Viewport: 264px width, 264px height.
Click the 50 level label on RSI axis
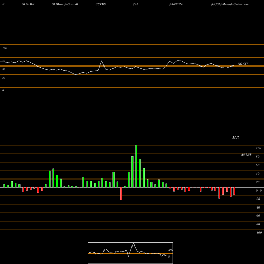point(4,69)
